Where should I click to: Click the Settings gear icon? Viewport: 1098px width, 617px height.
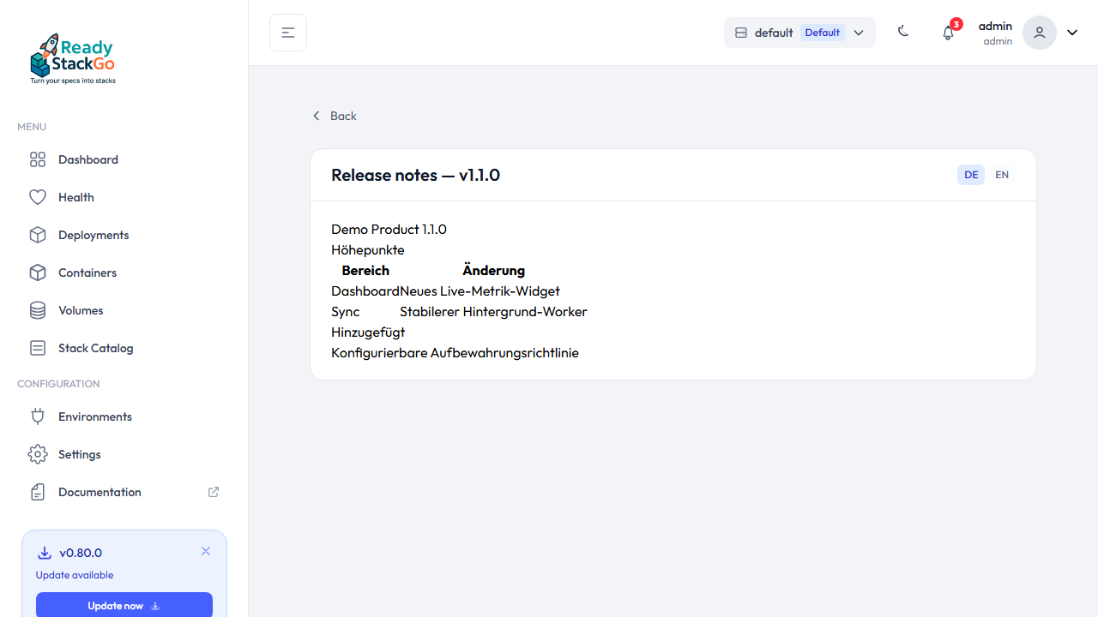click(x=38, y=454)
